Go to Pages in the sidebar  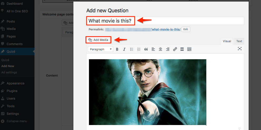11,36
